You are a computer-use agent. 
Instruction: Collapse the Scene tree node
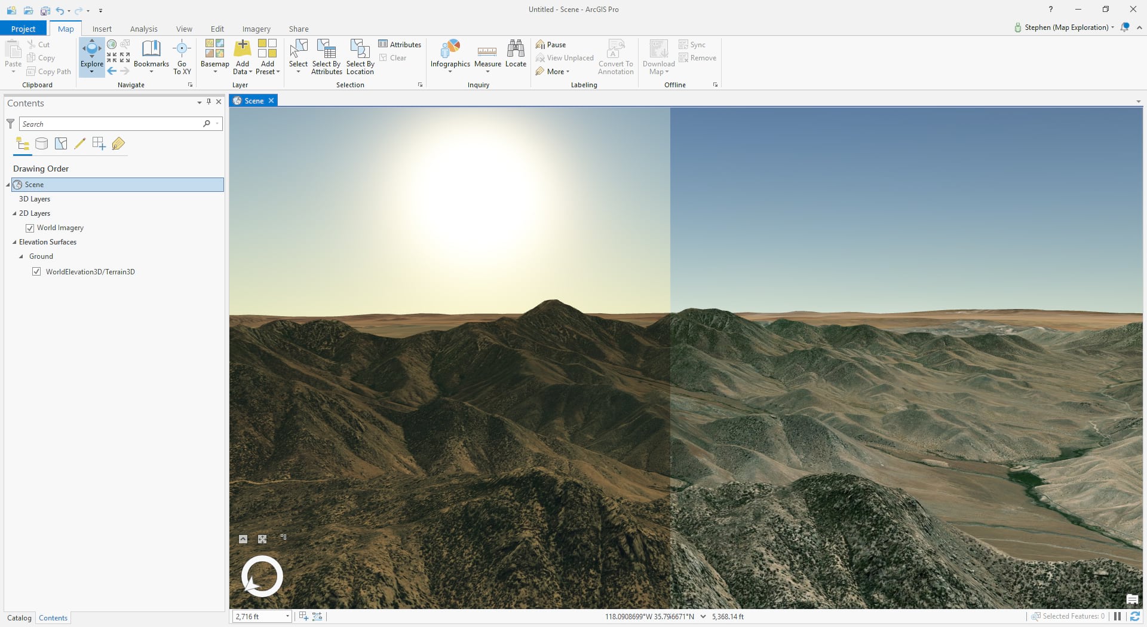pyautogui.click(x=8, y=185)
